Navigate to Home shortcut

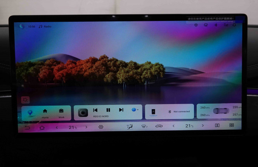point(45,113)
